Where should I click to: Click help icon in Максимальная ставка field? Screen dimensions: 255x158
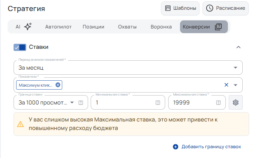point(219,102)
